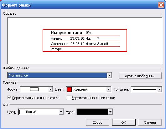Click the Красный color name text
This screenshot has width=166, height=129.
(80, 89)
